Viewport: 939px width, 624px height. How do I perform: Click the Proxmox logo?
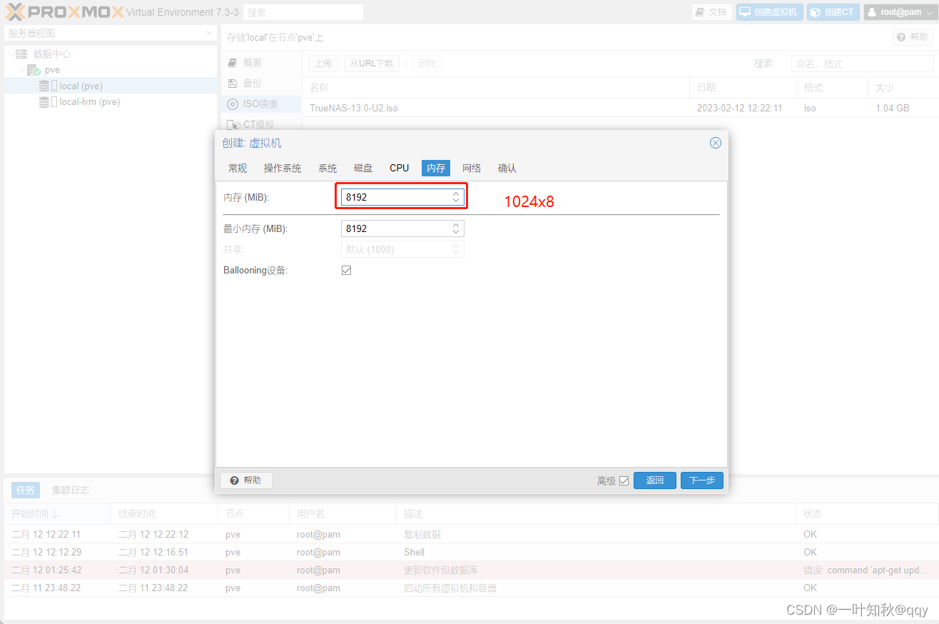click(x=64, y=12)
